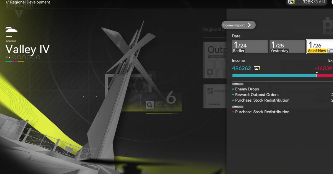Click the Date label

tap(236, 36)
